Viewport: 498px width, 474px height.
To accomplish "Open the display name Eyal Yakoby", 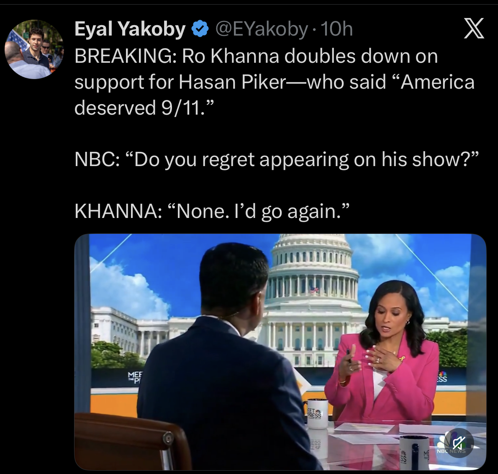I will coord(130,29).
